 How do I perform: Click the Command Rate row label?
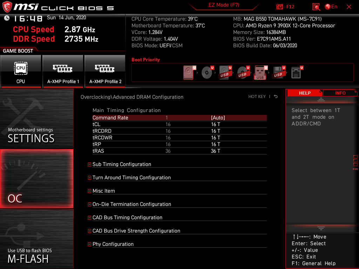(110, 118)
